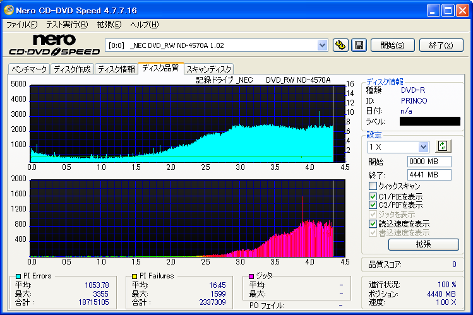Open the テスト実行(R) menu
The height and width of the screenshot is (315, 473).
point(67,25)
